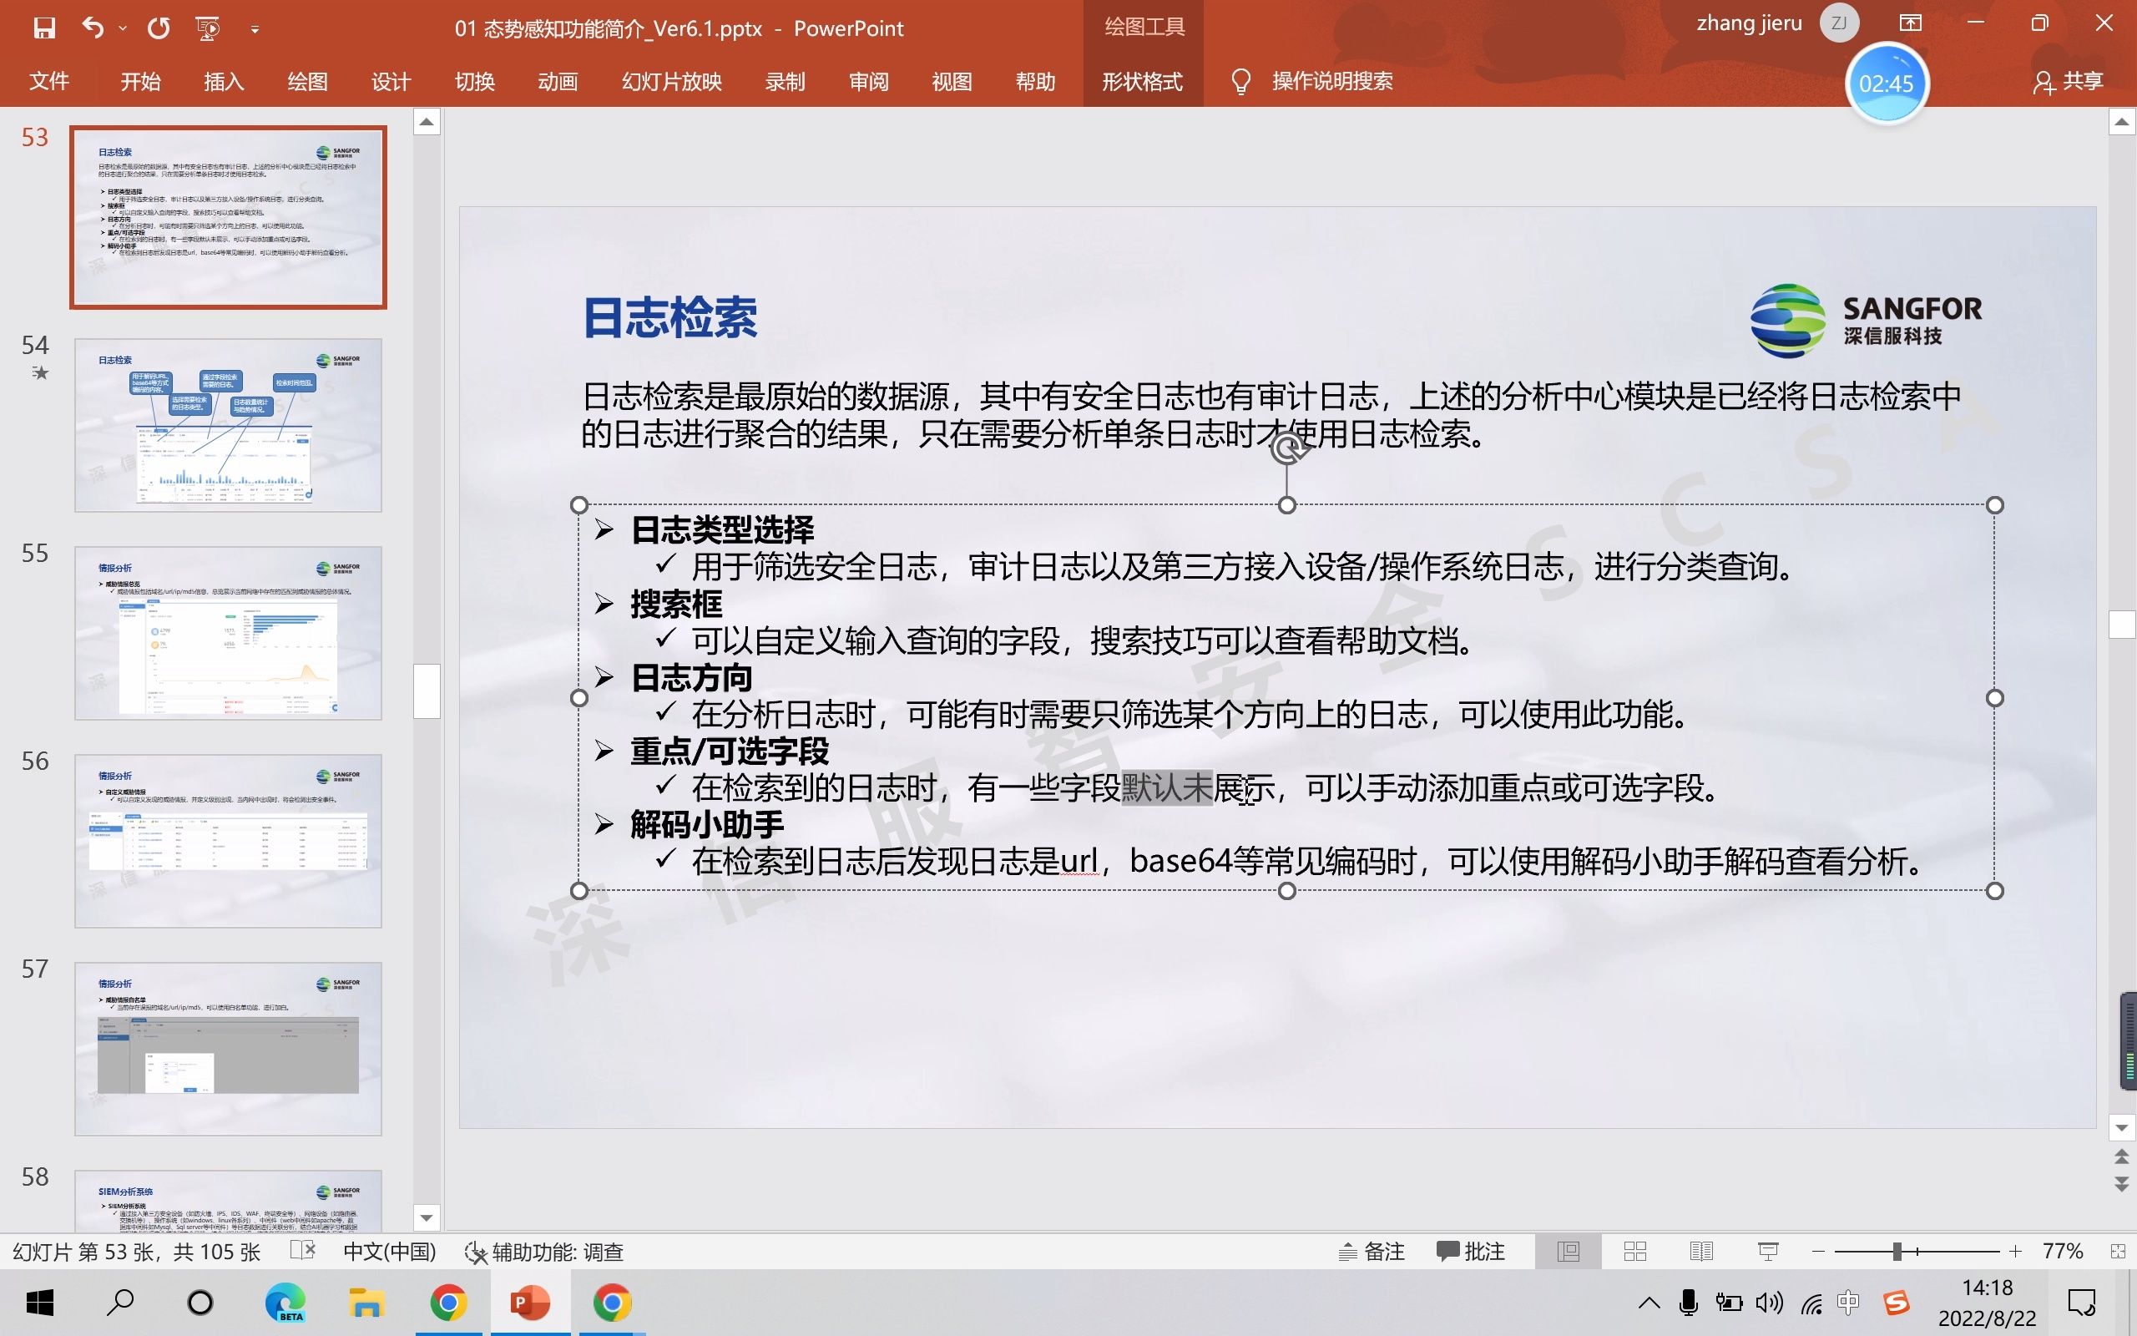The width and height of the screenshot is (2137, 1336).
Task: Click slide 55 情报分析 thumbnail
Action: click(x=226, y=633)
